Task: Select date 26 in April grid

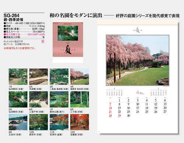Action: (x=156, y=112)
